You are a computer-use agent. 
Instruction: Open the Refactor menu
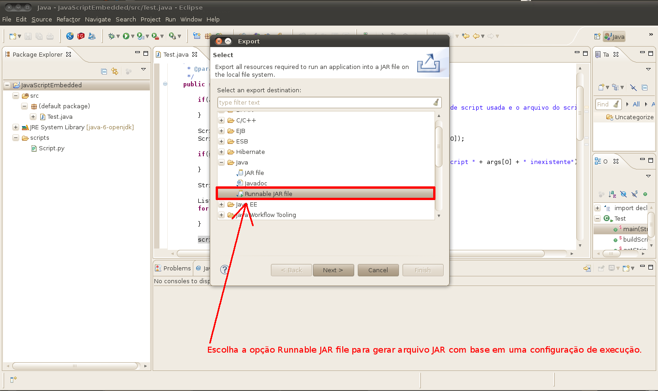click(x=69, y=19)
